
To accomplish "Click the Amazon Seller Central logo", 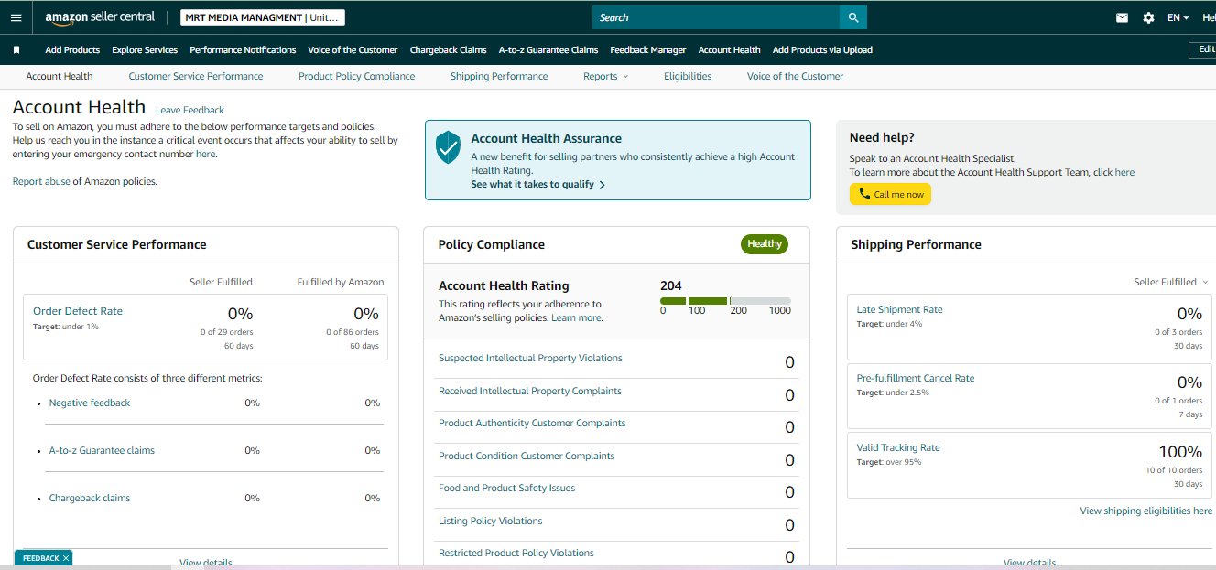I will (x=100, y=17).
